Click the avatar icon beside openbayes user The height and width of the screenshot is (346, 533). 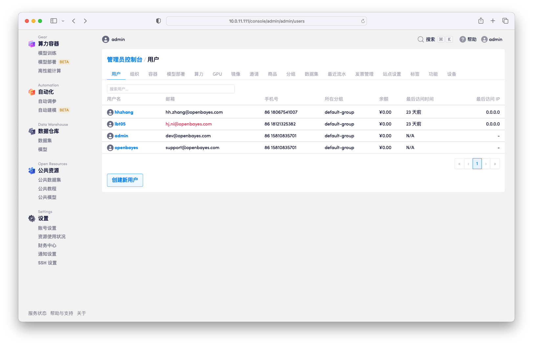pos(110,147)
